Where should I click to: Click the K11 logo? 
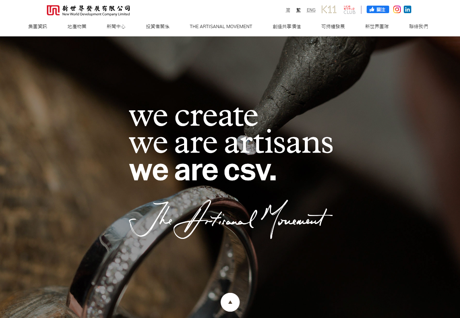tap(329, 10)
